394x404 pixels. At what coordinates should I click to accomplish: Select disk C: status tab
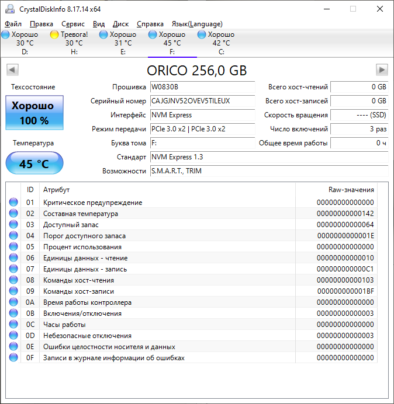point(221,43)
